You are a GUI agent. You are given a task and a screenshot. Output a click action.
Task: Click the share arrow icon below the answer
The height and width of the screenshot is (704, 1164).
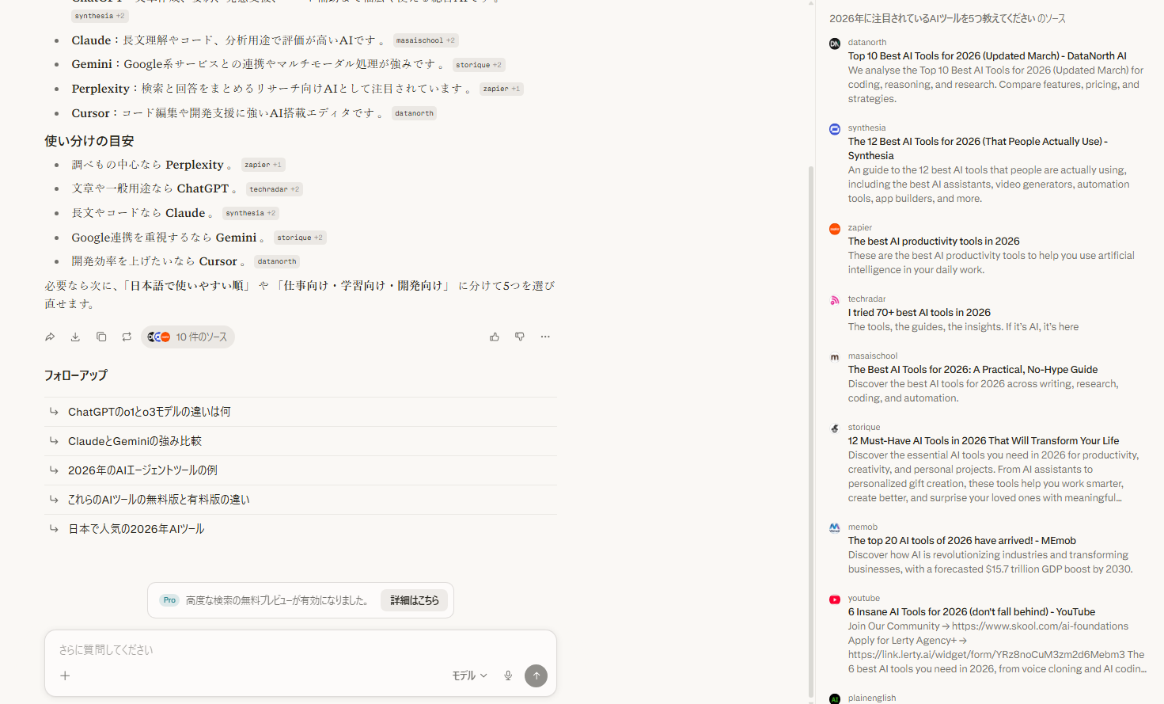coord(50,337)
